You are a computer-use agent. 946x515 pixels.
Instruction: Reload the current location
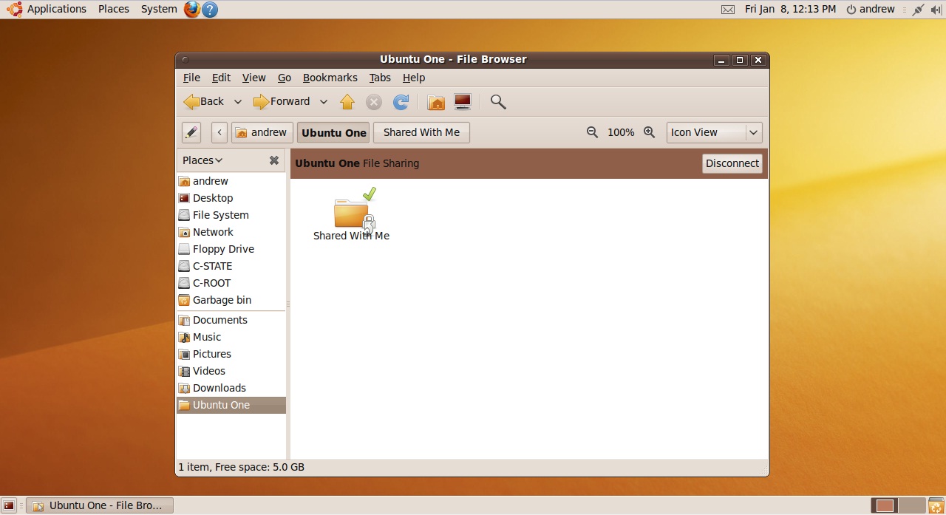point(401,102)
